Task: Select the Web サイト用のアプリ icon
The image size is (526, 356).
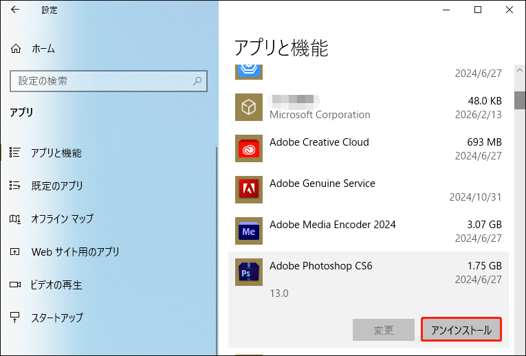Action: pos(14,252)
